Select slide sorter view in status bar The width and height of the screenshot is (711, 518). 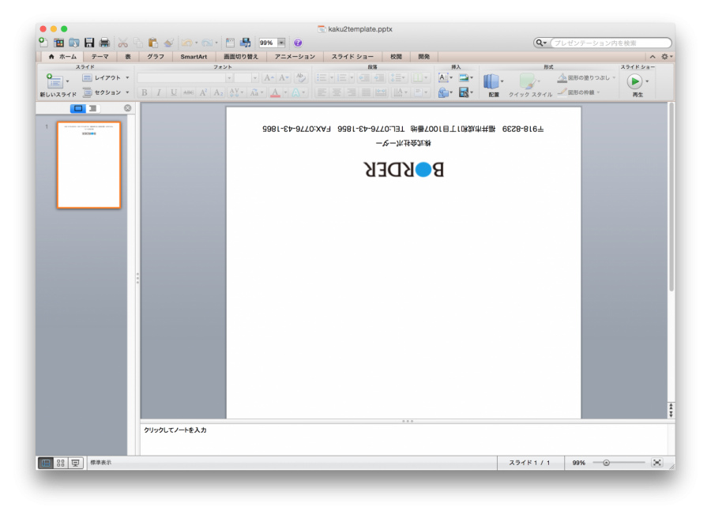(60, 463)
